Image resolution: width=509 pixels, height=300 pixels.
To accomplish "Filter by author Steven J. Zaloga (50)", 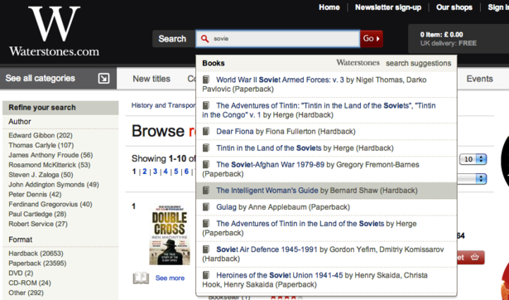I will click(41, 175).
